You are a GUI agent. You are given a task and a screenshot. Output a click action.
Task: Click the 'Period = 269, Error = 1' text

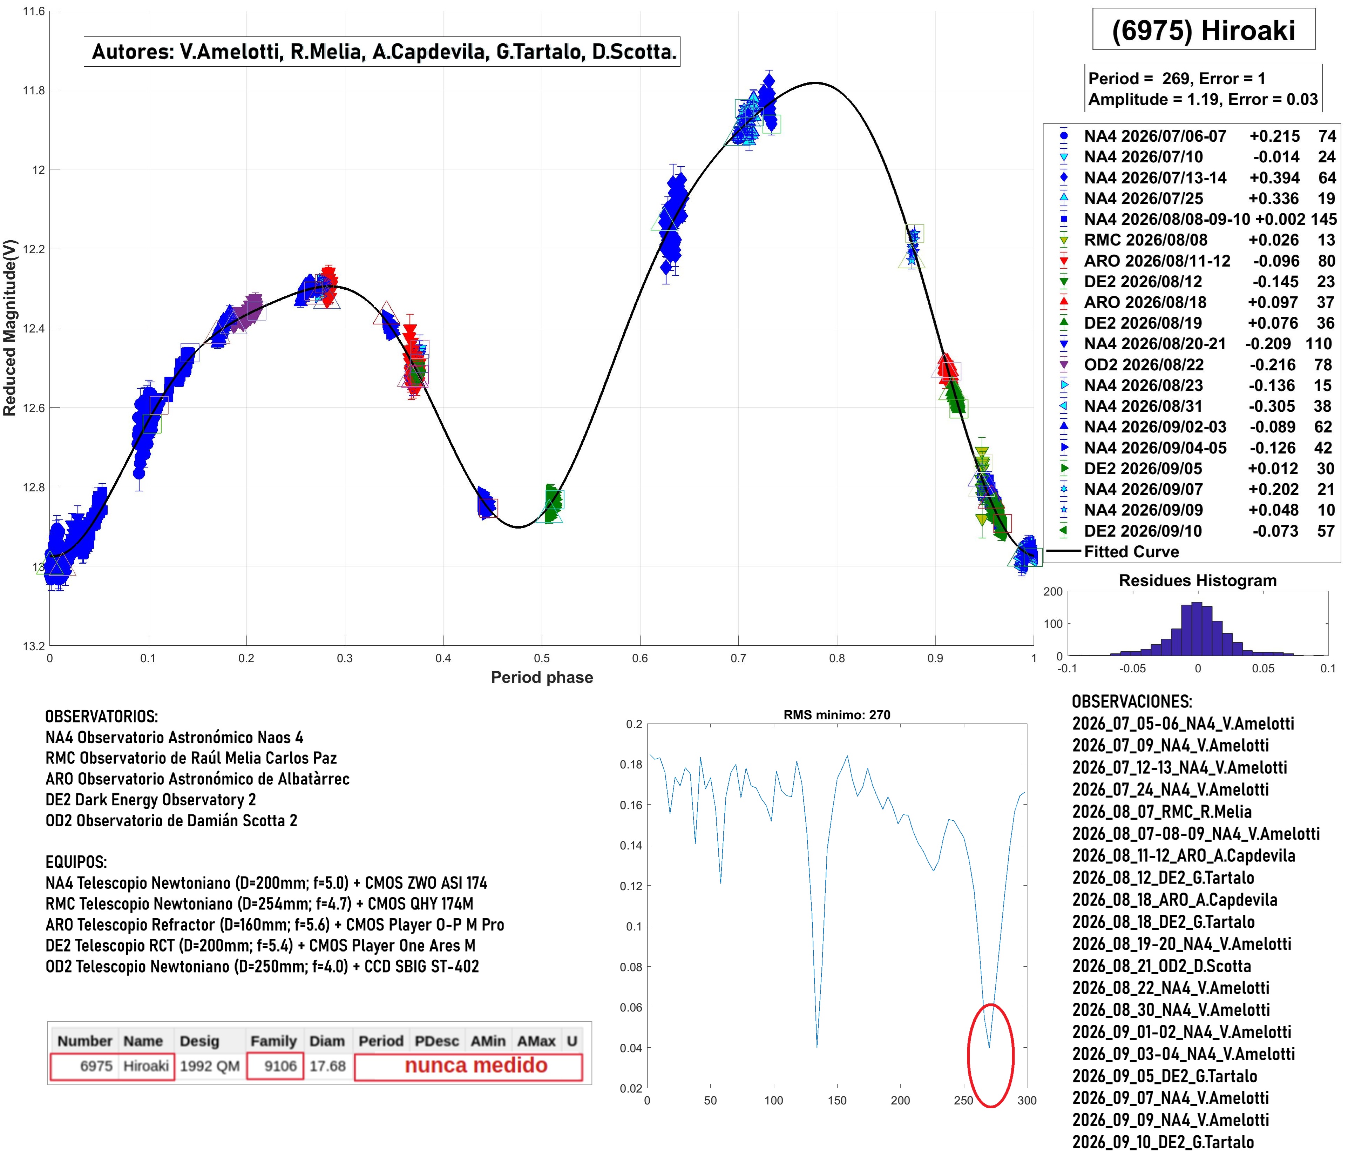click(x=1177, y=79)
